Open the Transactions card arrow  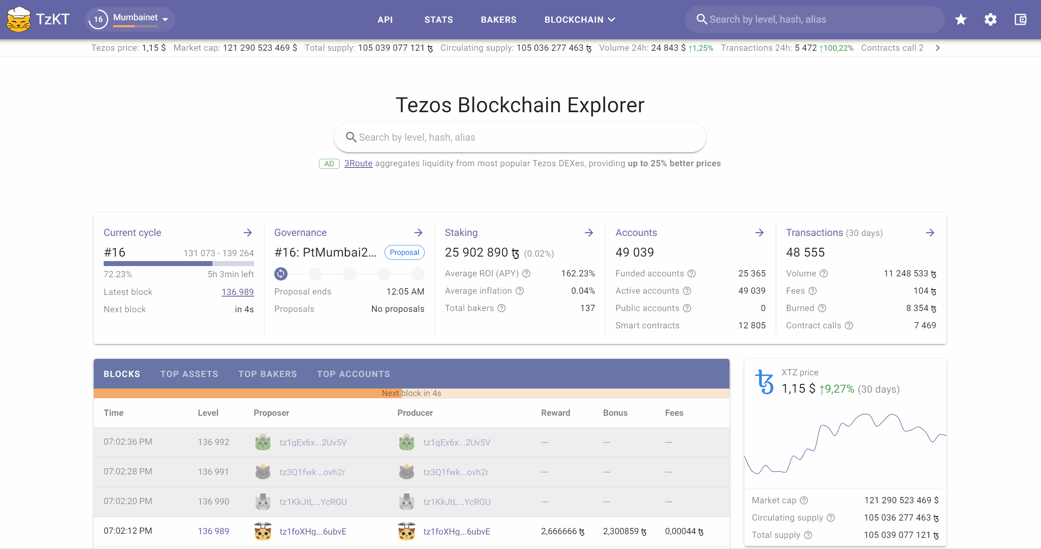click(930, 233)
